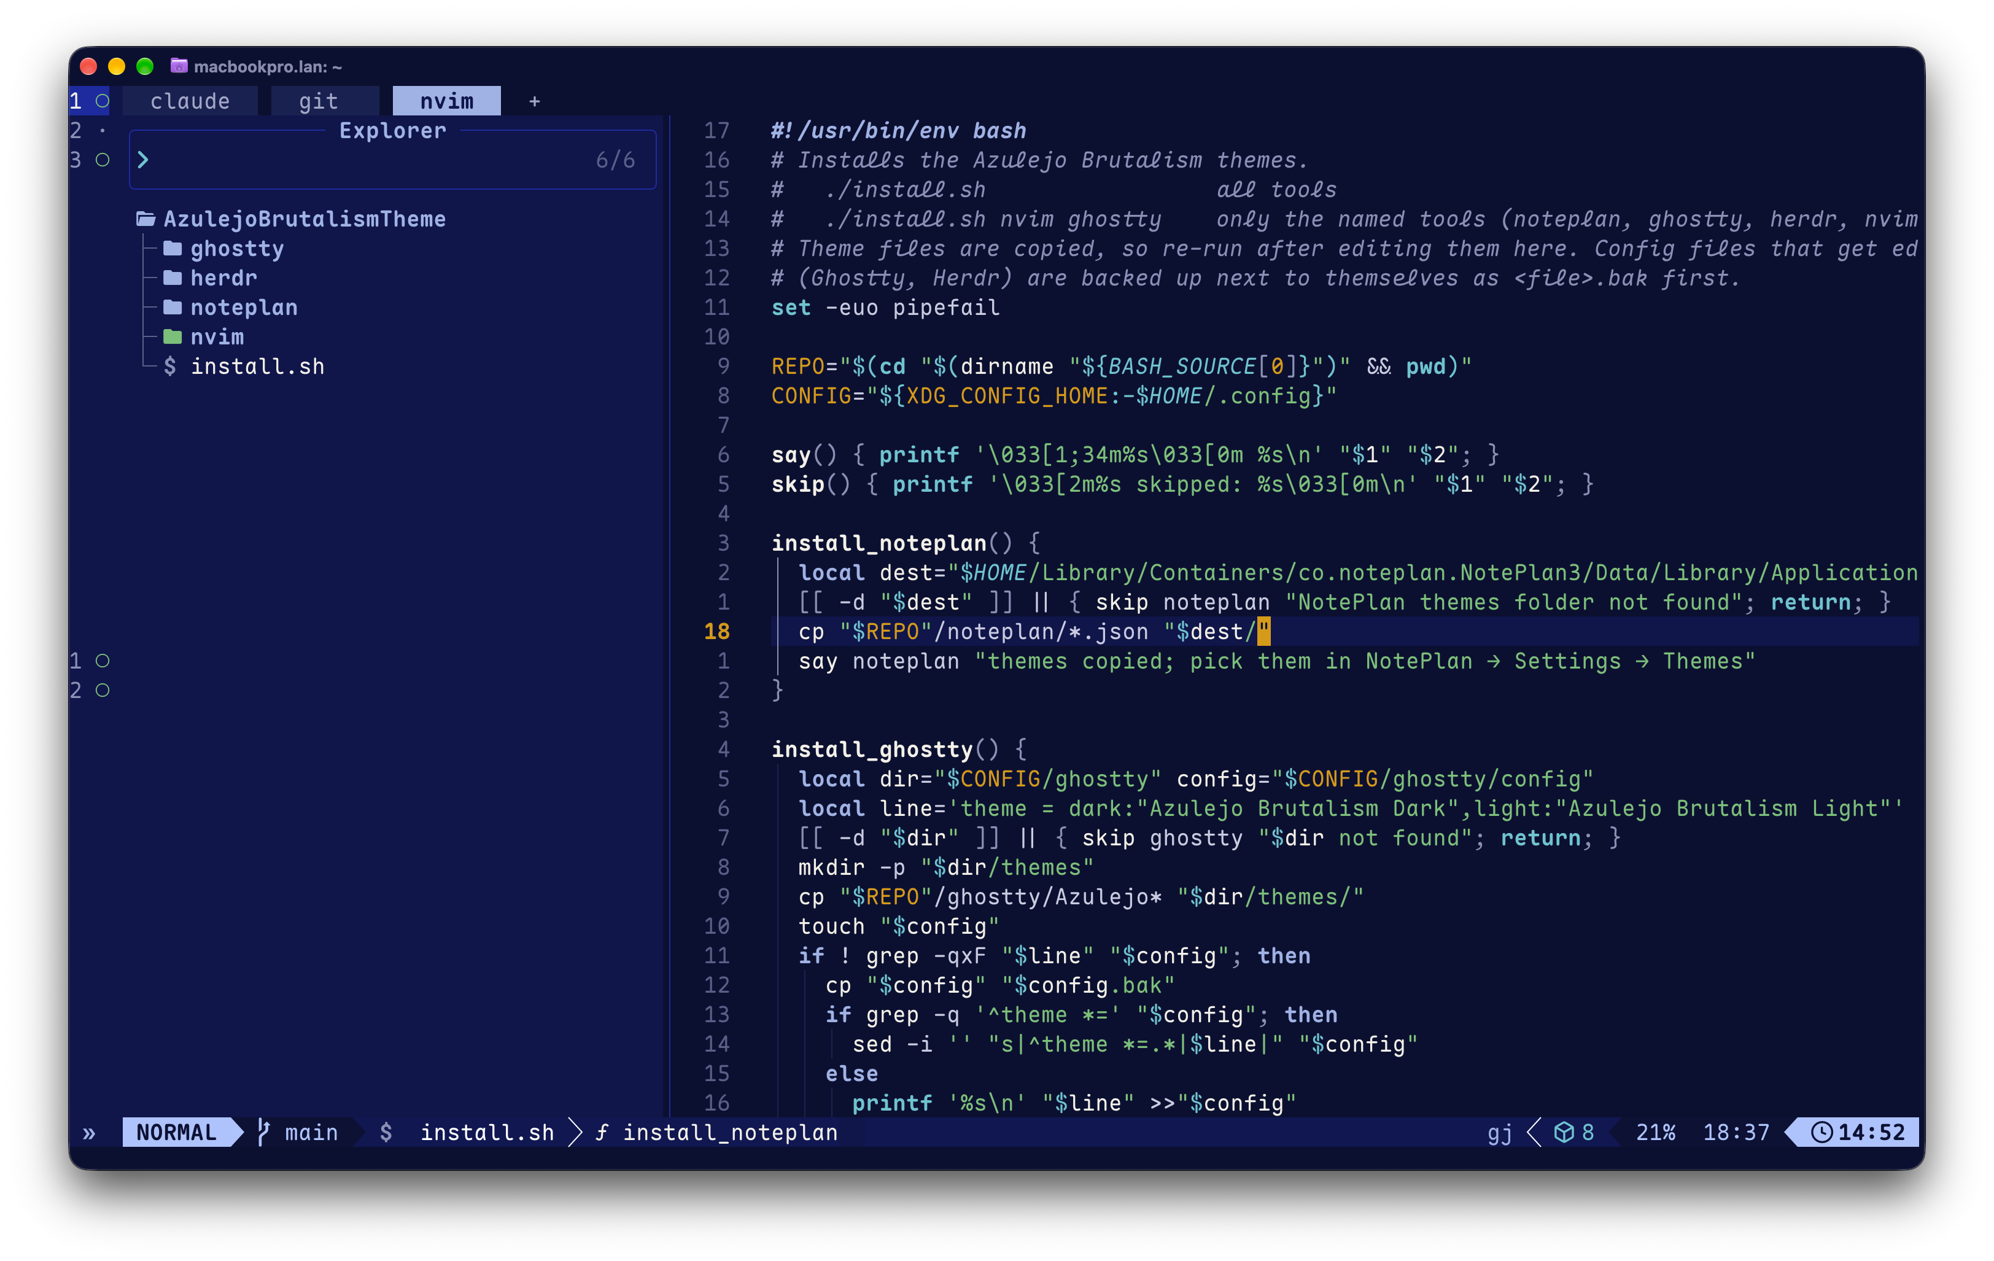Click install_noteplan in the breadcrumb
The image size is (1994, 1261).
click(731, 1132)
